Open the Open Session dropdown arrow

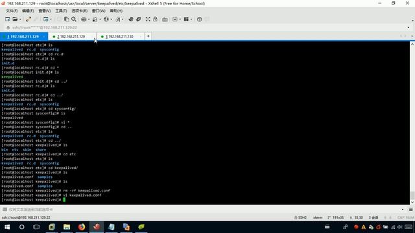pos(20,19)
